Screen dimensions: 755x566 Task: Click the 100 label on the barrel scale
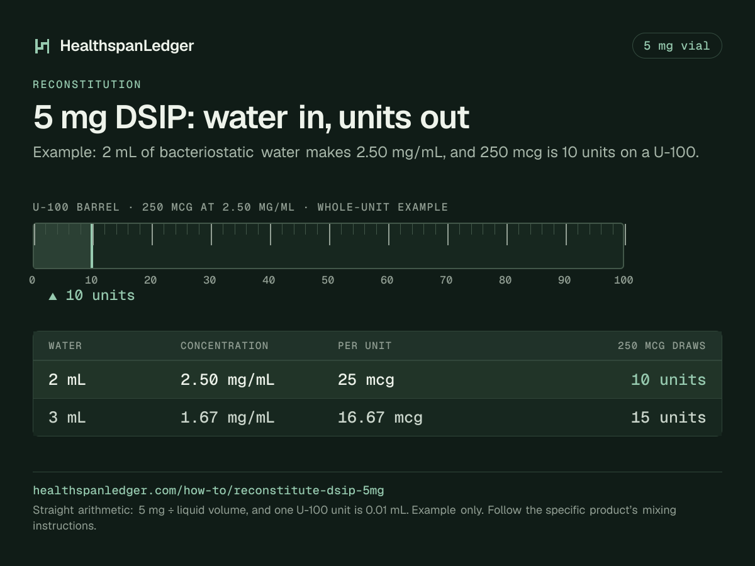pos(624,280)
